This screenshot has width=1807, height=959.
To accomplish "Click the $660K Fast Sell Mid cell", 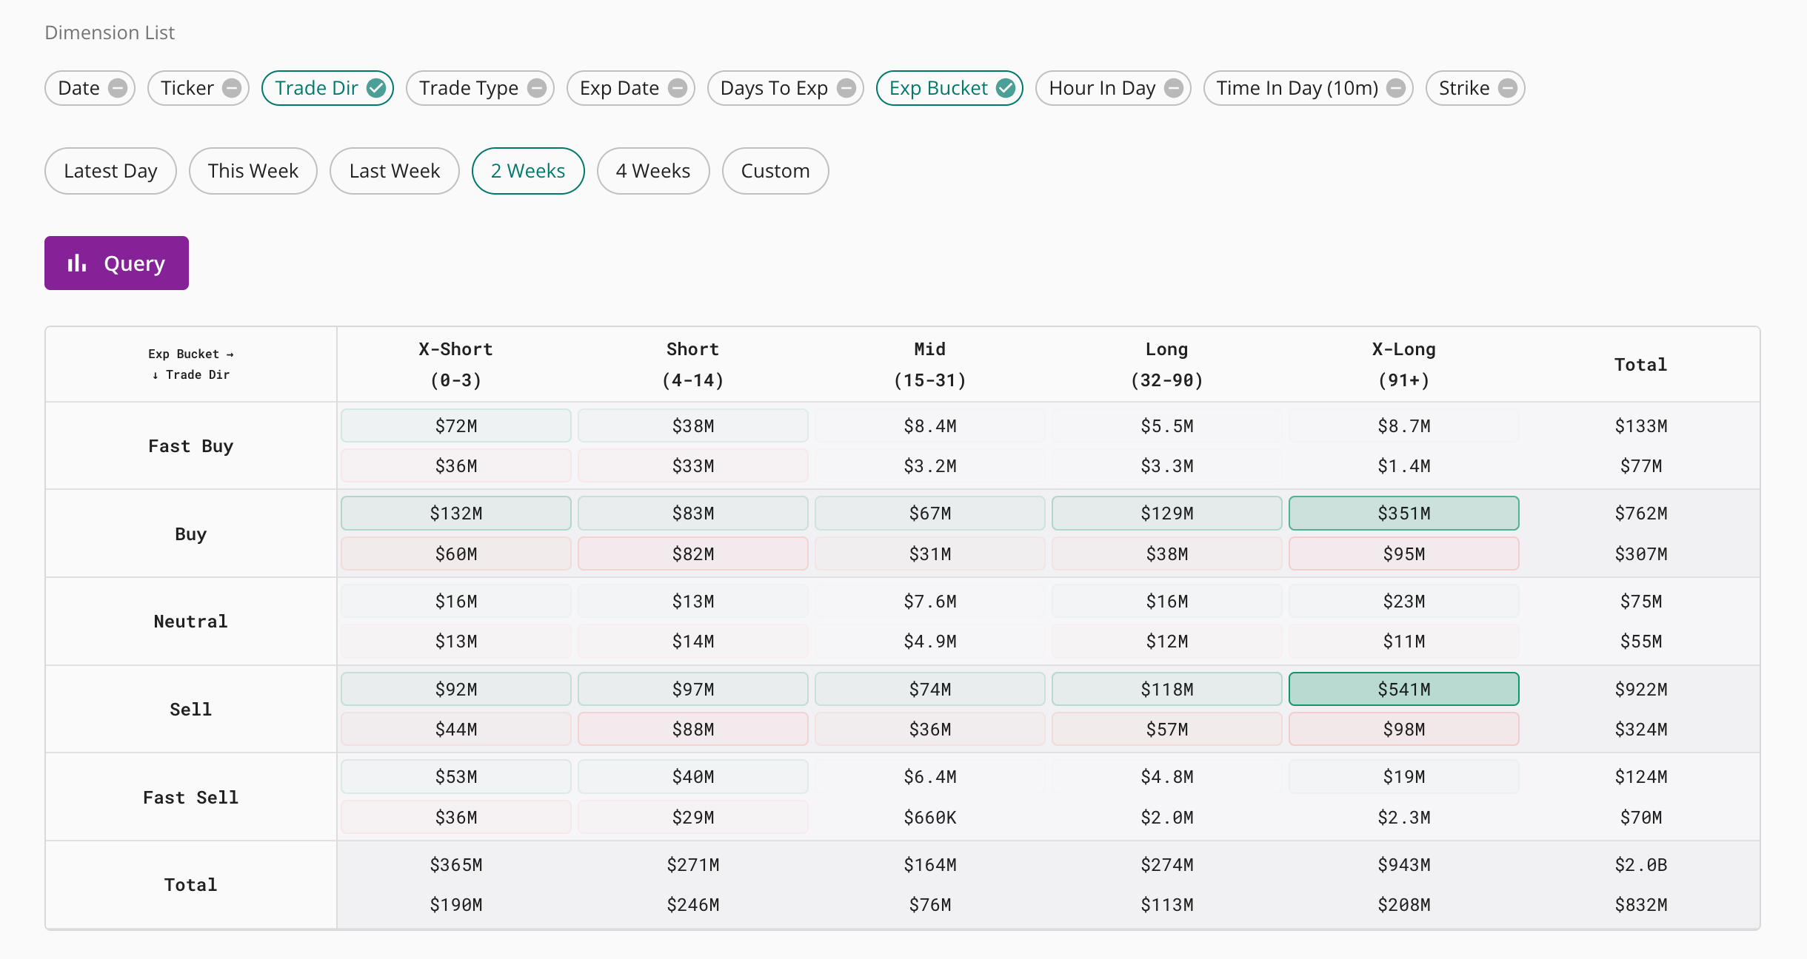I will coord(930,818).
